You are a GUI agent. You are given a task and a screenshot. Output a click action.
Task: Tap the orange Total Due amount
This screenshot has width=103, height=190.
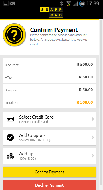85,102
